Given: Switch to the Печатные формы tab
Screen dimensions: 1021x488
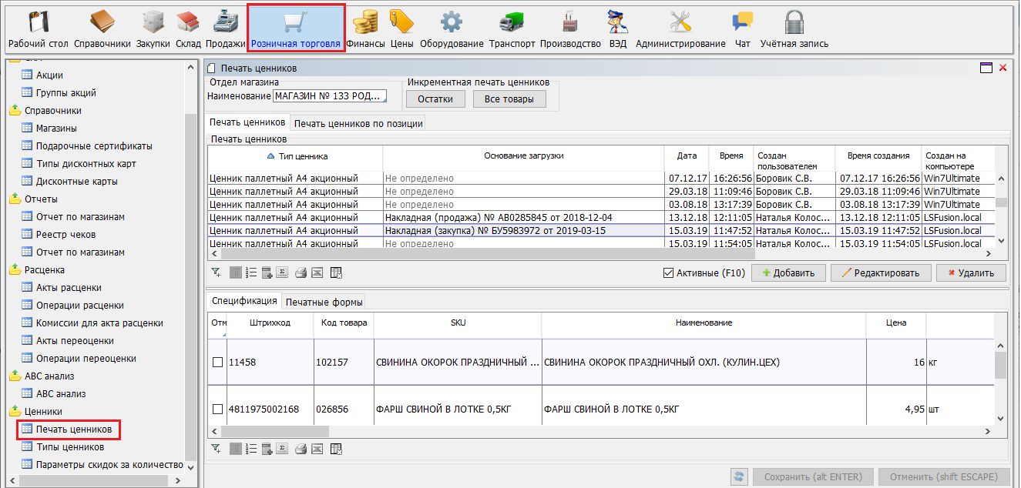Looking at the screenshot, I should [324, 302].
